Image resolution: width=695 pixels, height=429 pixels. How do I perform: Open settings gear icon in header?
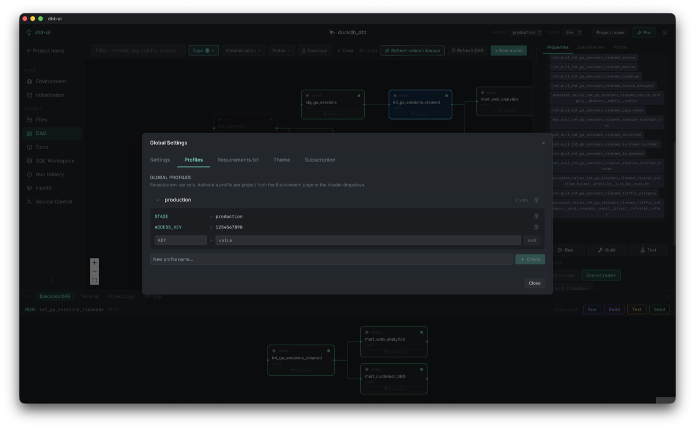pyautogui.click(x=665, y=32)
